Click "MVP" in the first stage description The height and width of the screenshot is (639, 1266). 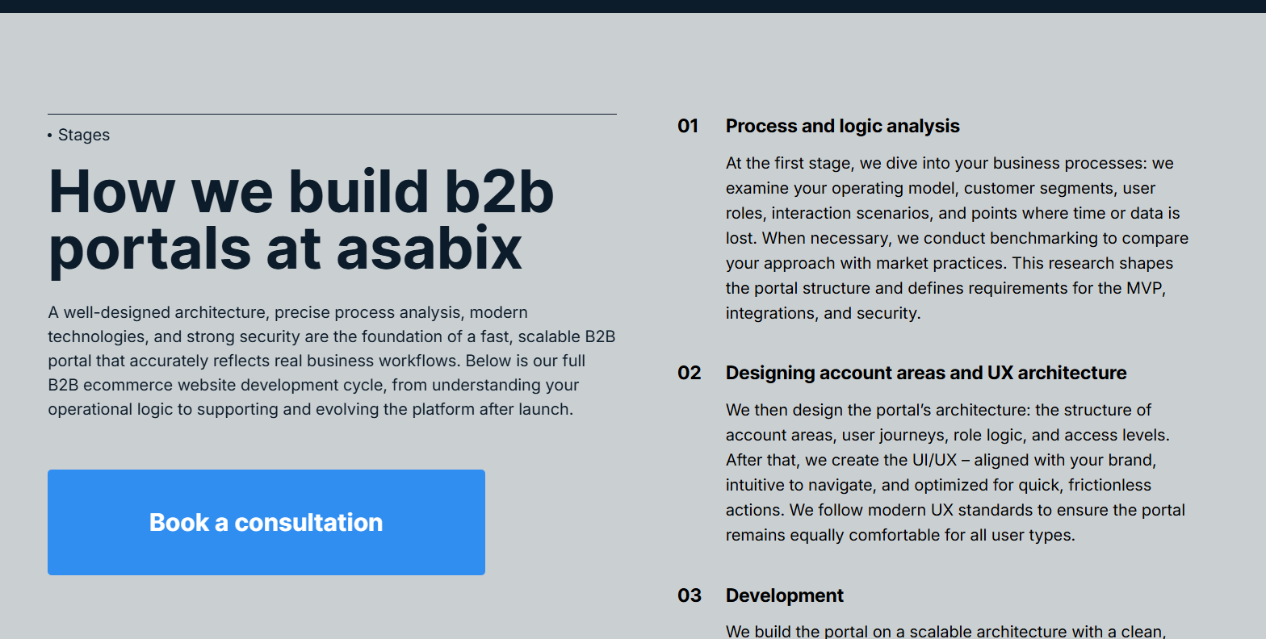[1144, 288]
